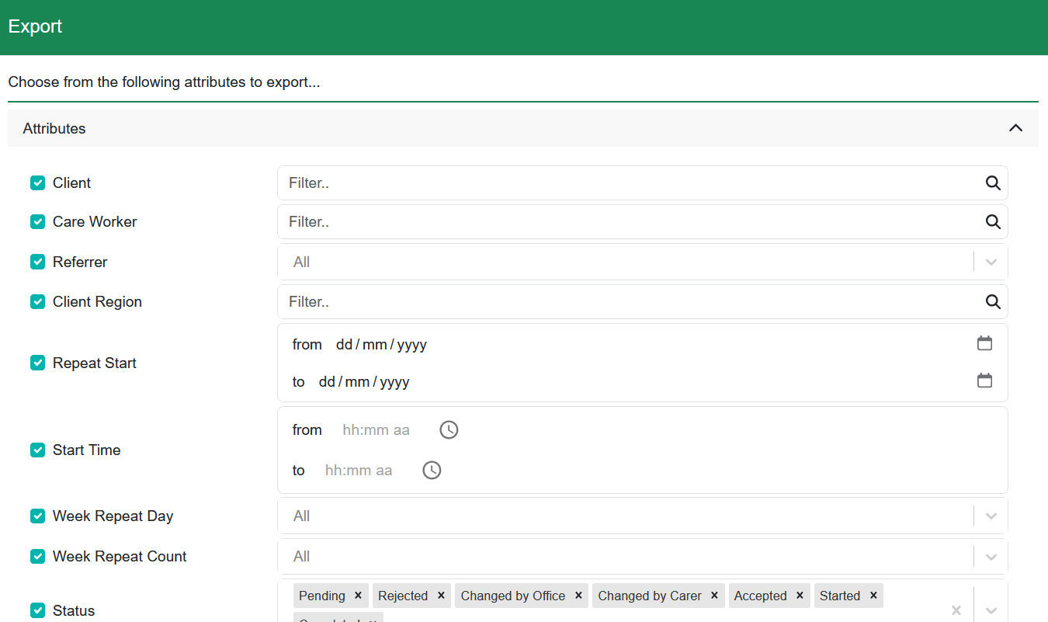Toggle the Referrer attribute checkbox
Viewport: 1048px width, 622px height.
click(37, 262)
